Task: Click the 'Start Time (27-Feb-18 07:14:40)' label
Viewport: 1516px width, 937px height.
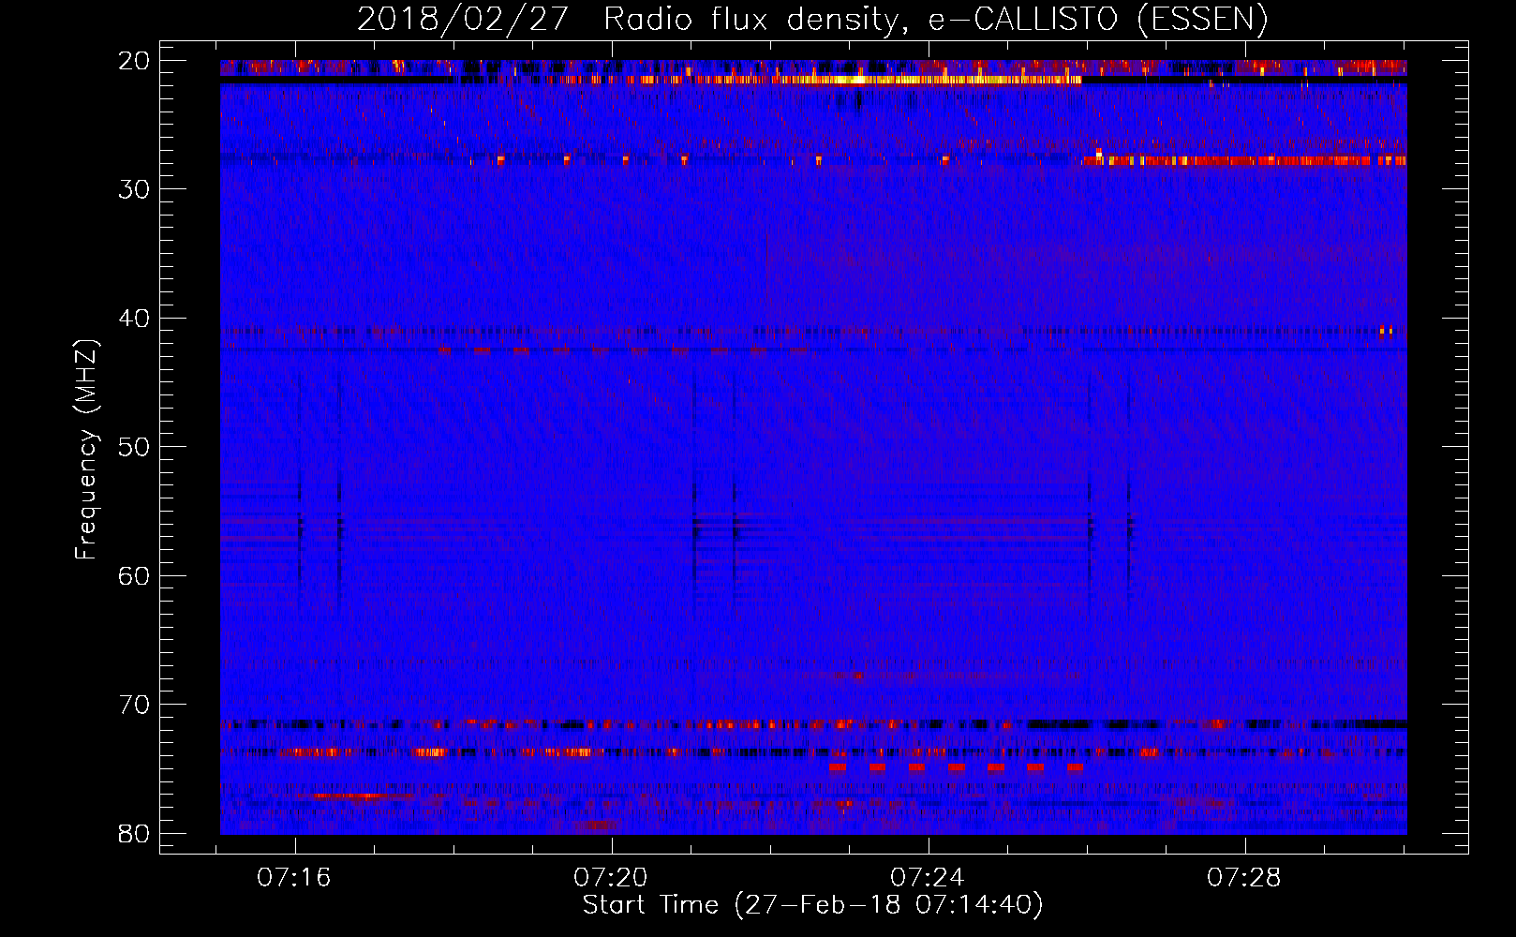Action: point(812,905)
